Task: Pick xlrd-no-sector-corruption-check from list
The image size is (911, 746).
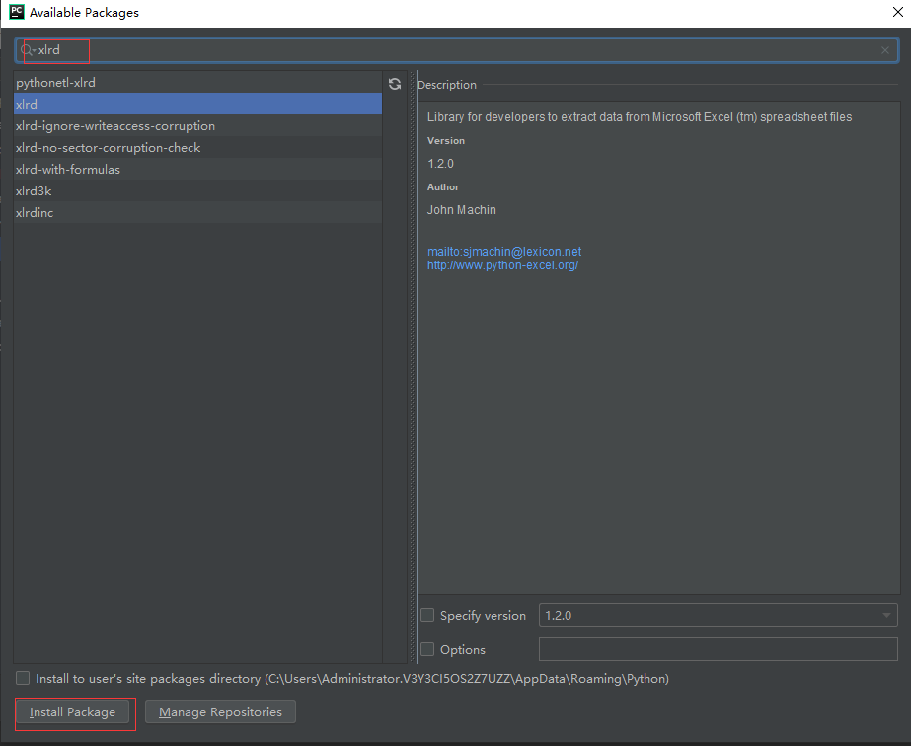Action: pos(109,148)
